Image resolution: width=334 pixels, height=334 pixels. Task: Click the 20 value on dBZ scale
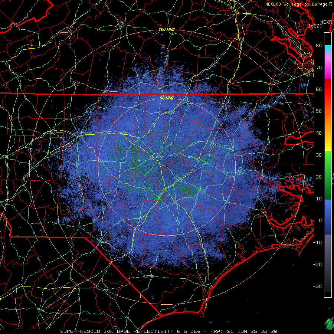click(x=319, y=177)
